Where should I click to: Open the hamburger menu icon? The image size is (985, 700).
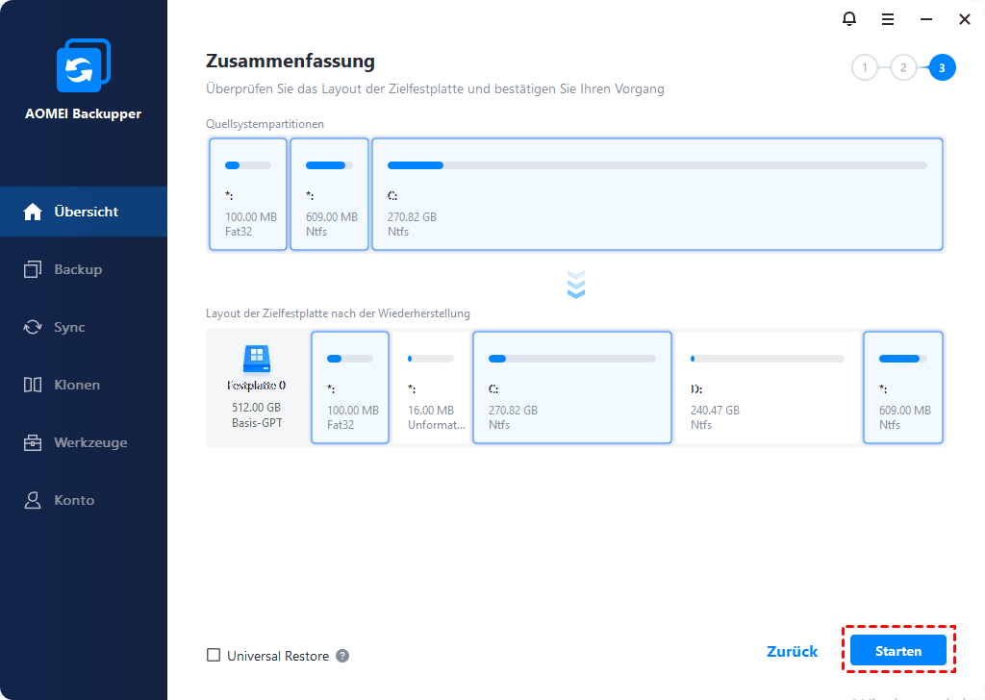tap(888, 19)
